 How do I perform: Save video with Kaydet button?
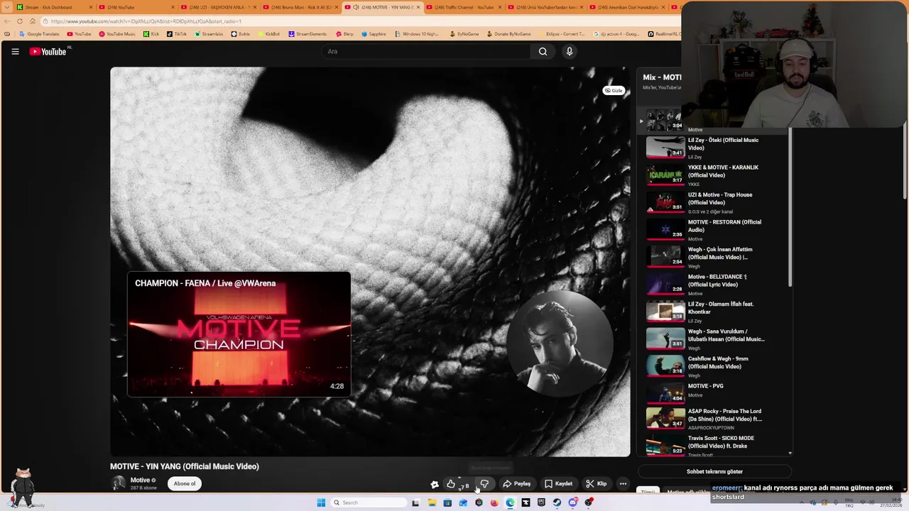559,484
